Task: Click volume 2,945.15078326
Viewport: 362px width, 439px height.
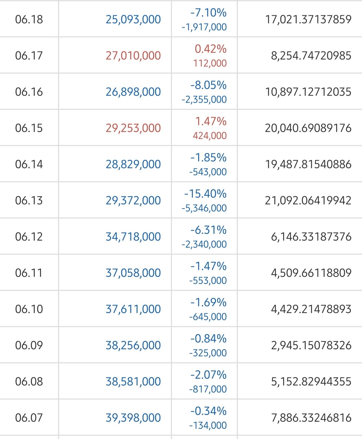Action: [311, 345]
